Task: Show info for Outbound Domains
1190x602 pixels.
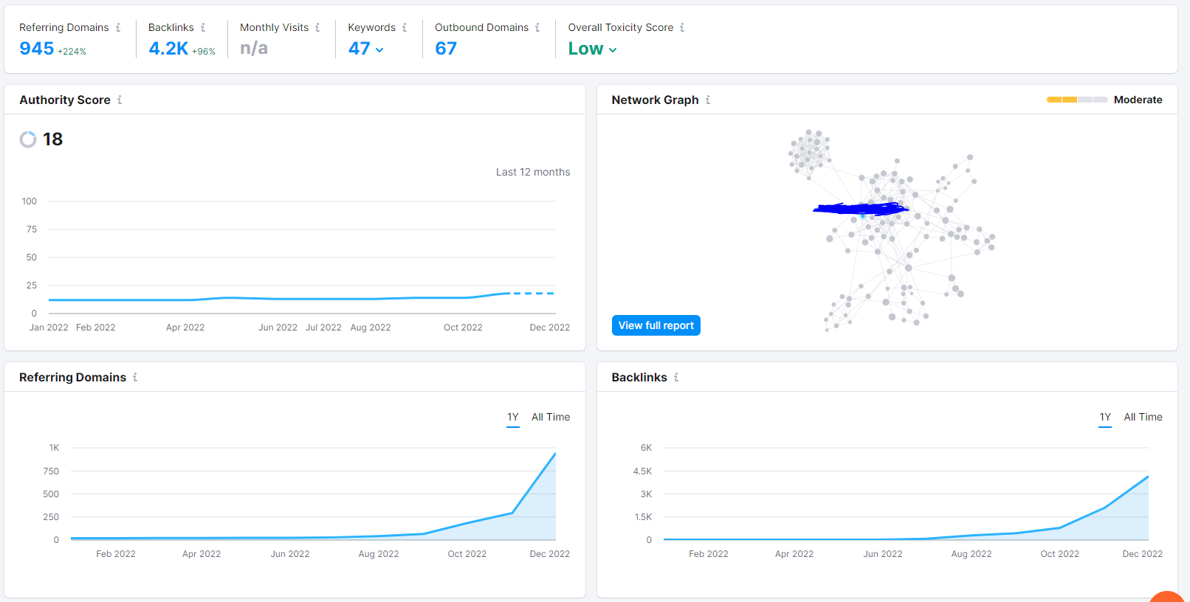Action: (x=537, y=27)
